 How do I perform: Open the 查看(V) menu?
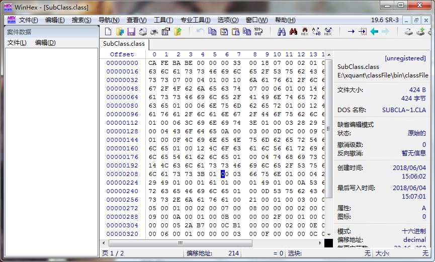point(136,20)
